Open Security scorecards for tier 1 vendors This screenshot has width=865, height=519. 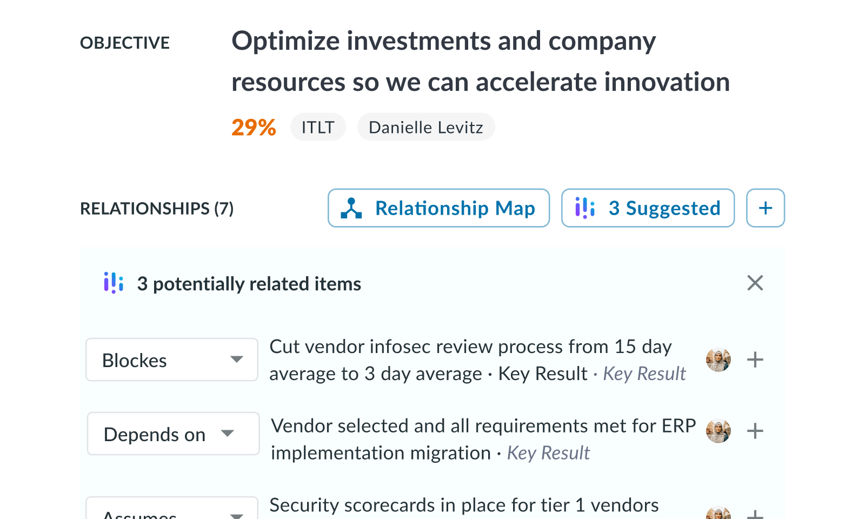(x=464, y=505)
